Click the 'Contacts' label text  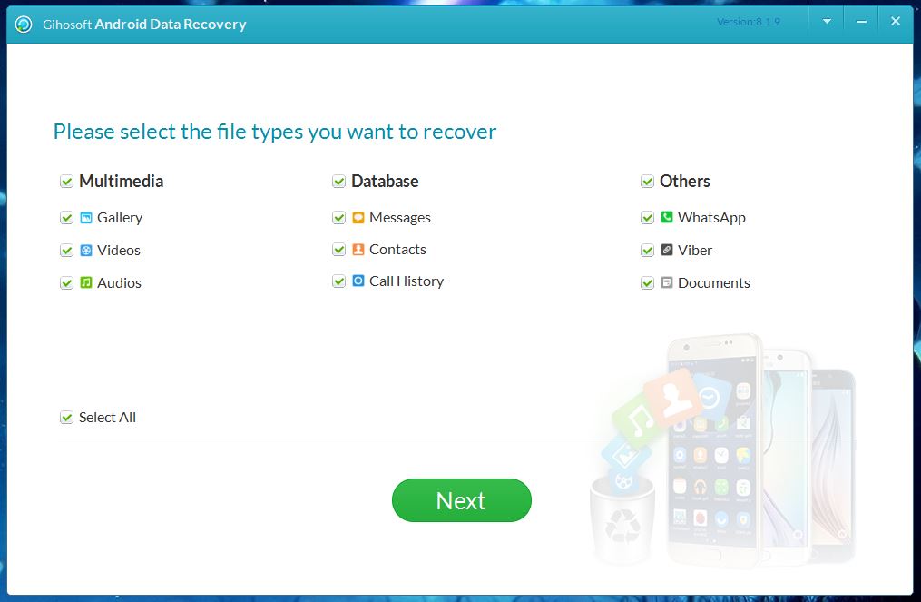pyautogui.click(x=397, y=250)
